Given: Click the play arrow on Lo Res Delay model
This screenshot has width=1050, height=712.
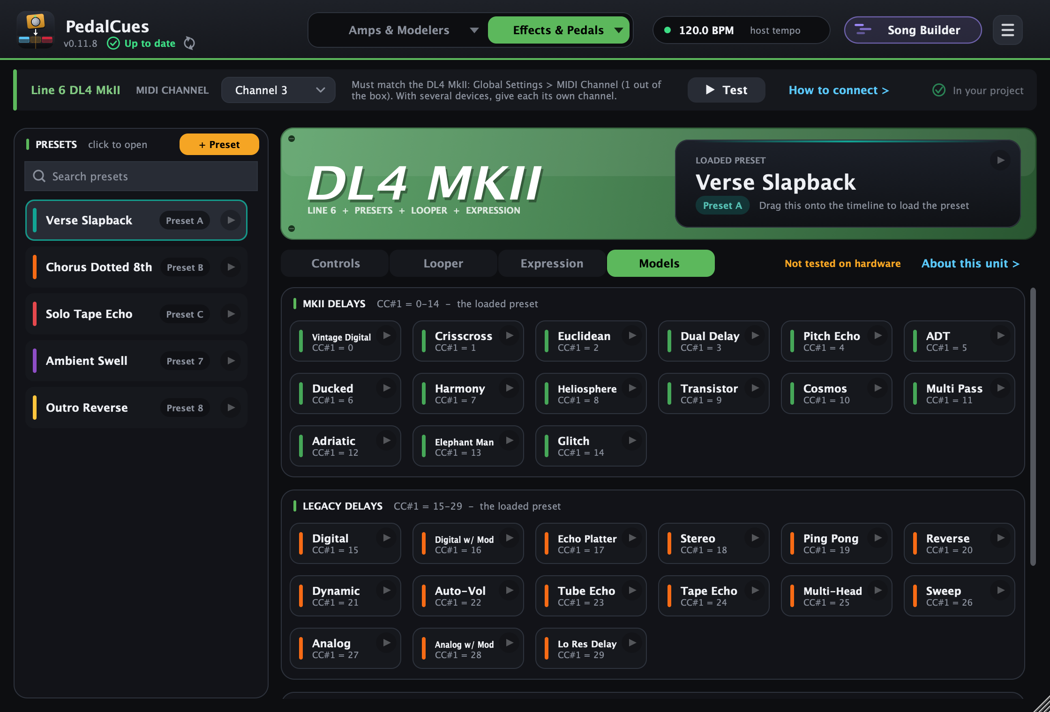Looking at the screenshot, I should 632,643.
